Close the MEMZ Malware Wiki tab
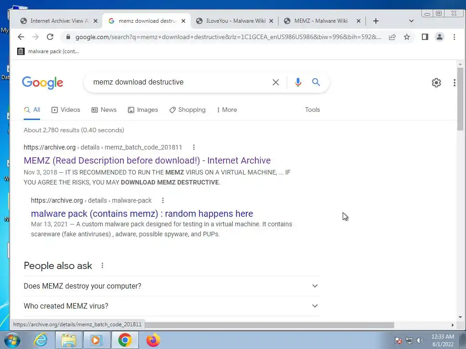This screenshot has width=466, height=349. coord(359,21)
